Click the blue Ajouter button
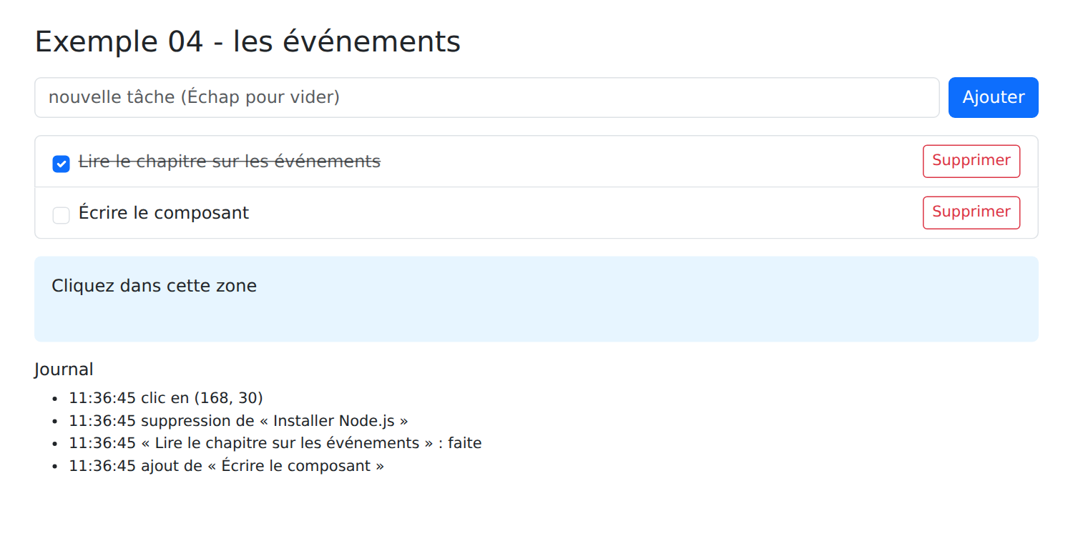 click(x=993, y=97)
